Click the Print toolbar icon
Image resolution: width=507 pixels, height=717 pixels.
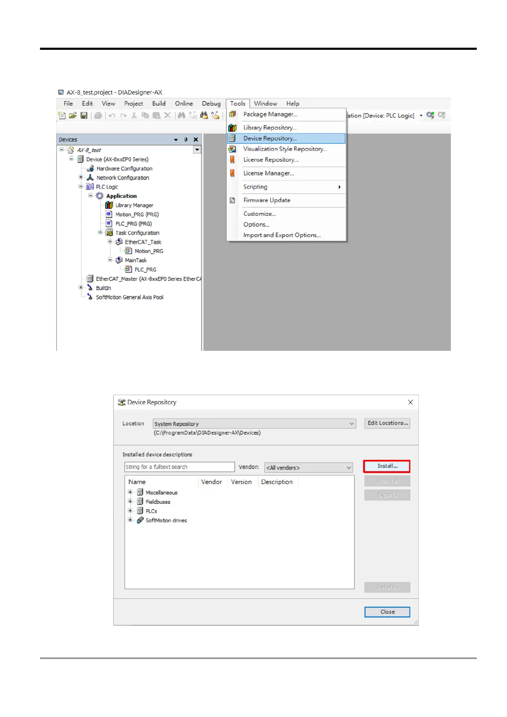click(98, 115)
